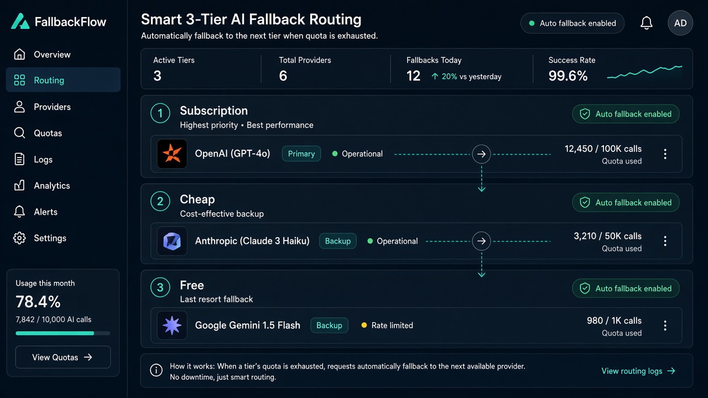
Task: Click the Backup badge on Gemini
Action: point(329,325)
